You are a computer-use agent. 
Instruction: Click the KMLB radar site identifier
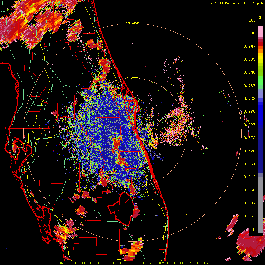coord(164,263)
